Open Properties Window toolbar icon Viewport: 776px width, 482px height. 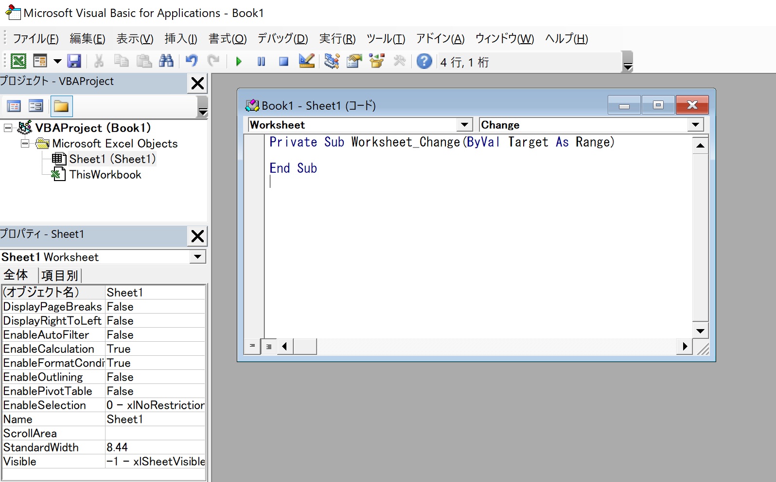click(354, 61)
